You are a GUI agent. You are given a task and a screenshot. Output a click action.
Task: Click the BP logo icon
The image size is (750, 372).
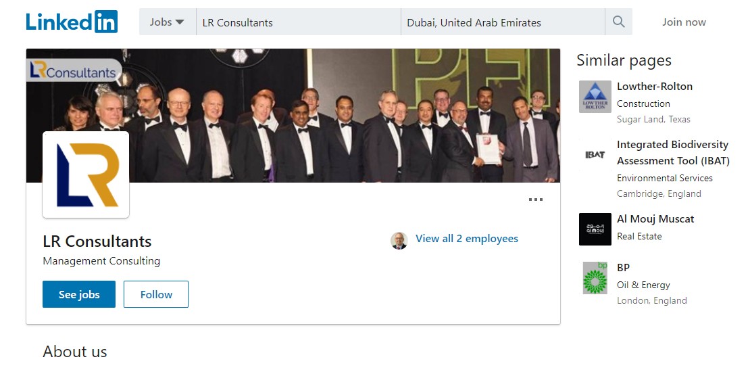click(x=595, y=278)
